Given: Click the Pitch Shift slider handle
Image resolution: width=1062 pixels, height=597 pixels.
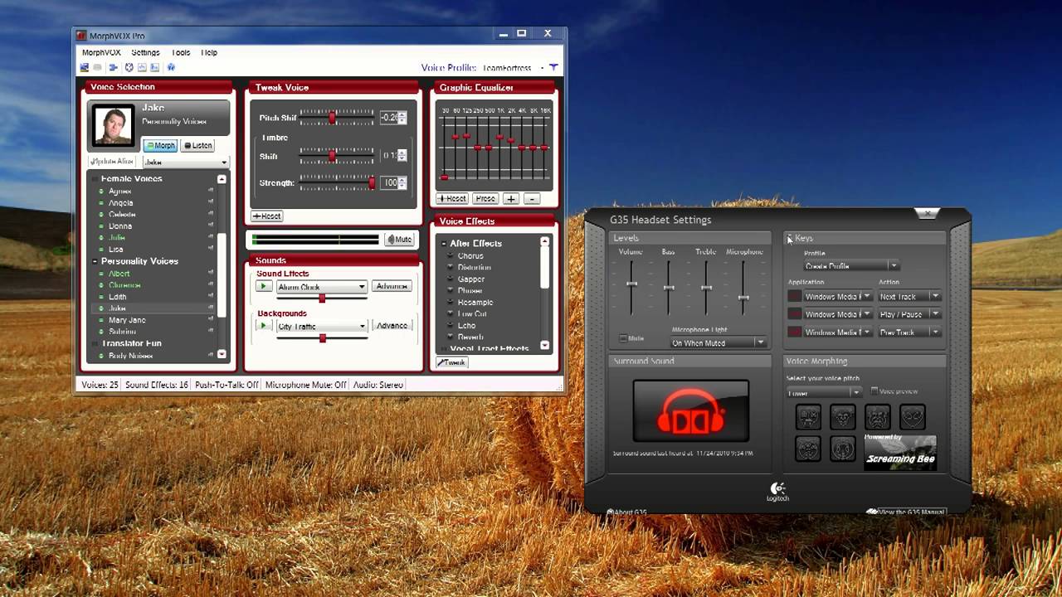Looking at the screenshot, I should [332, 117].
